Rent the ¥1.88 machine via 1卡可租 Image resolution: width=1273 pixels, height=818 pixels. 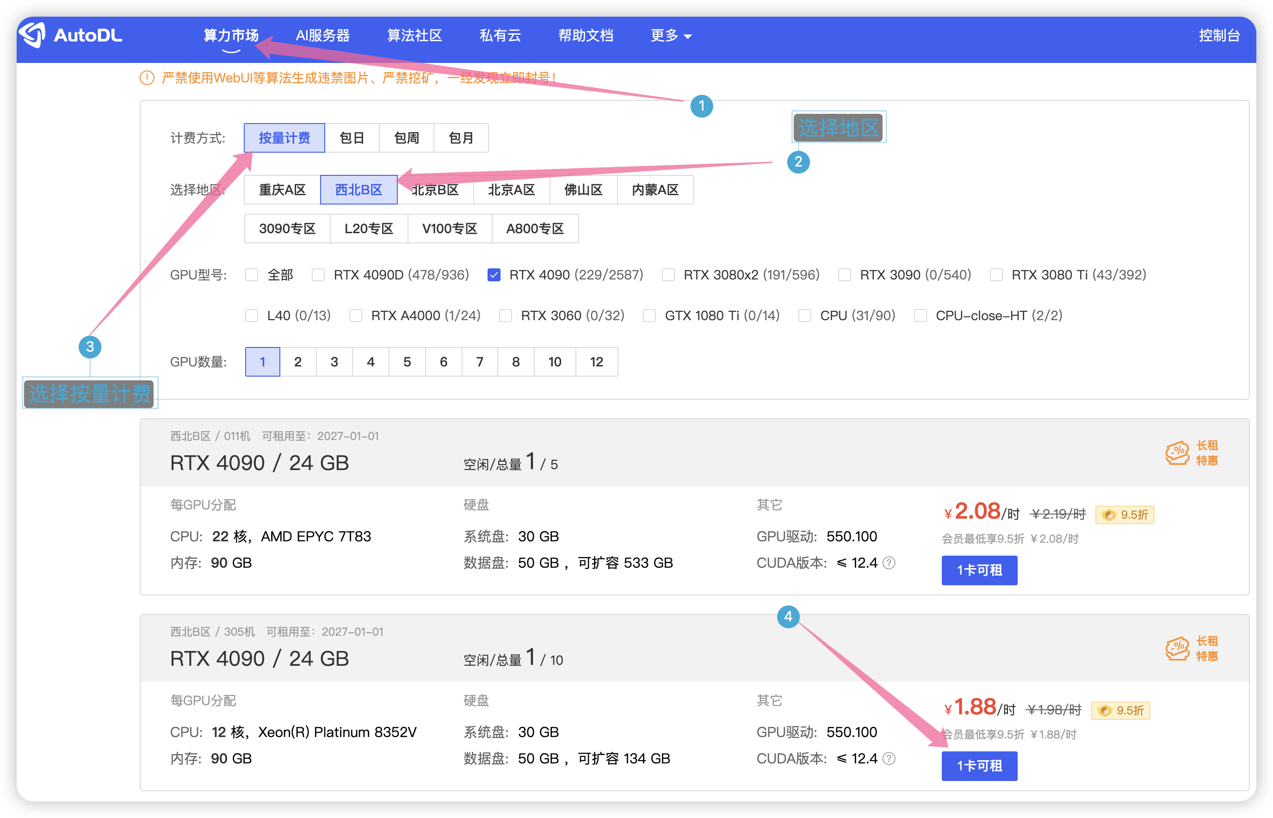pyautogui.click(x=979, y=765)
